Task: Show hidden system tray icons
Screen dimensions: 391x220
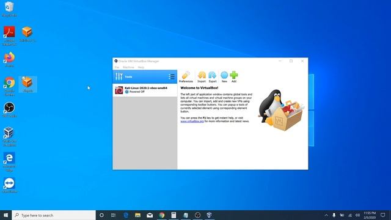Action: coord(326,215)
